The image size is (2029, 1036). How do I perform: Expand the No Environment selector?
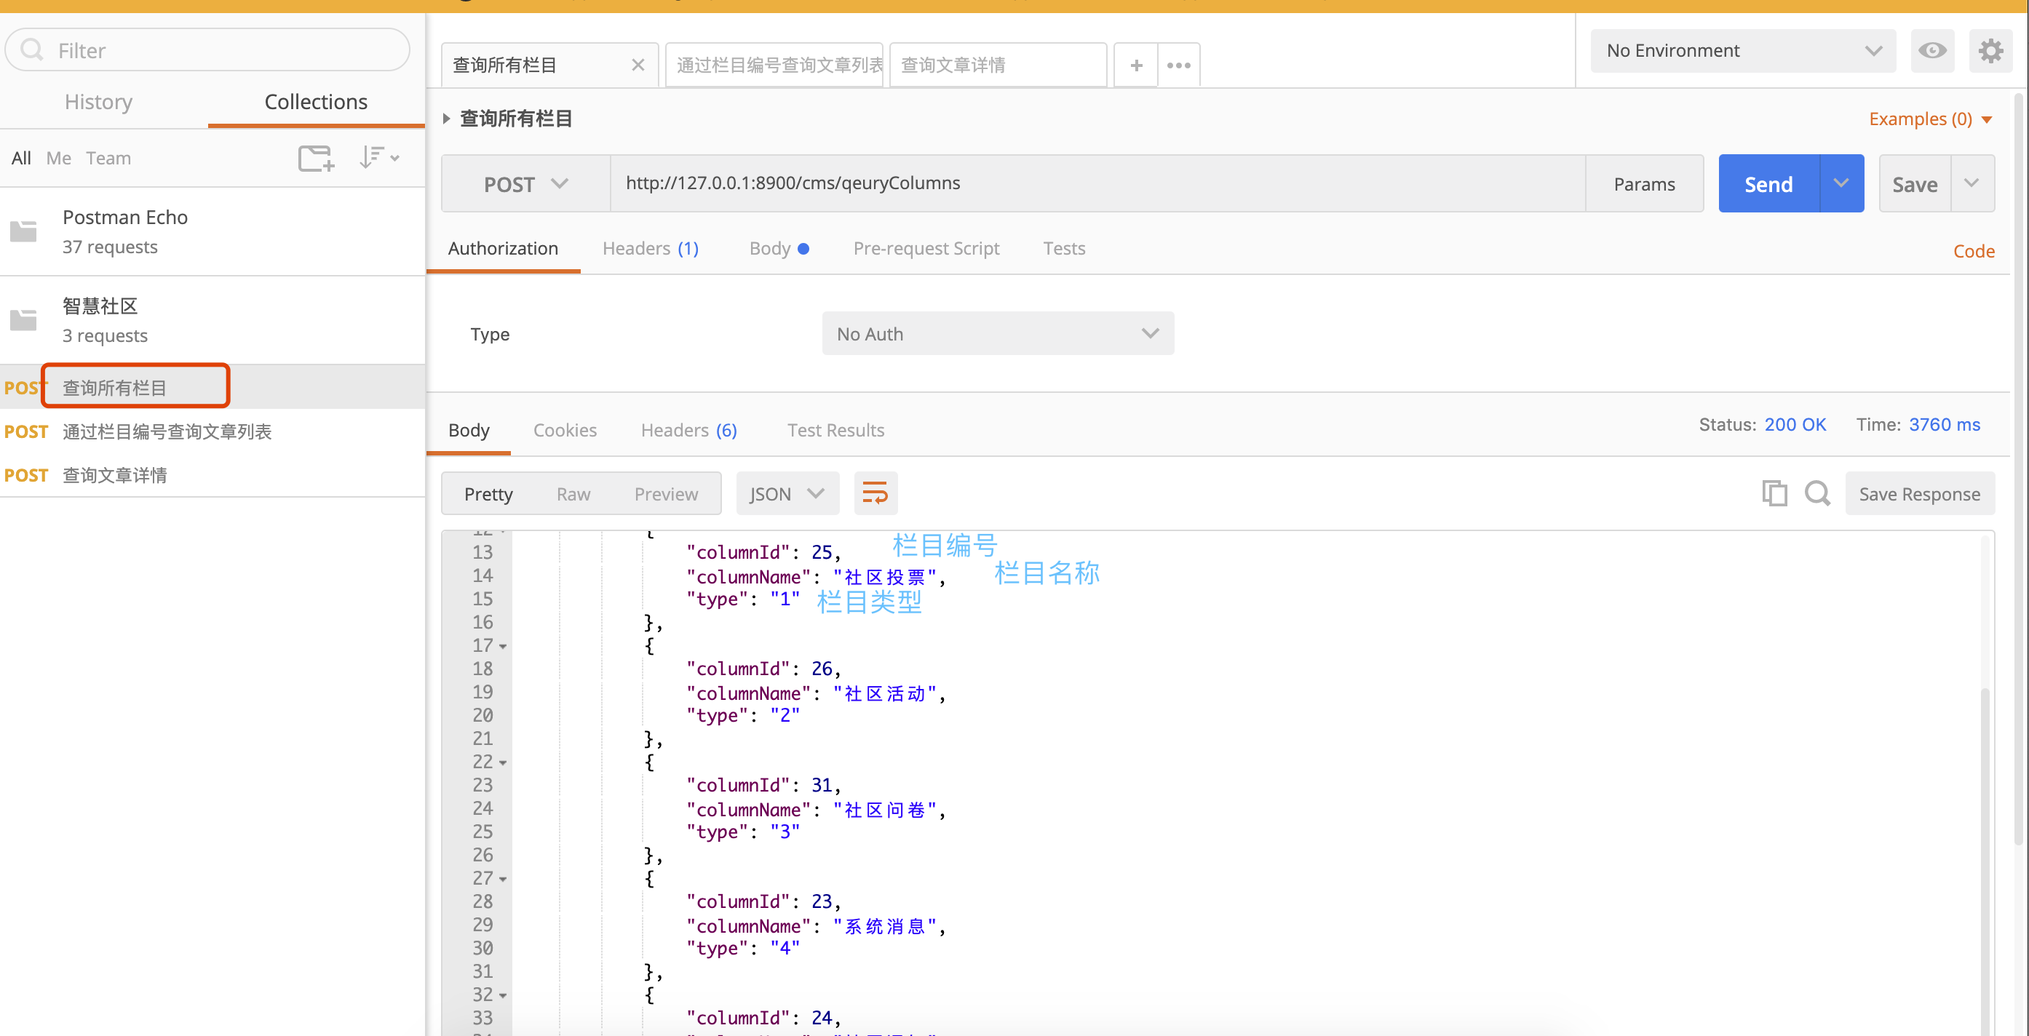[x=1742, y=51]
